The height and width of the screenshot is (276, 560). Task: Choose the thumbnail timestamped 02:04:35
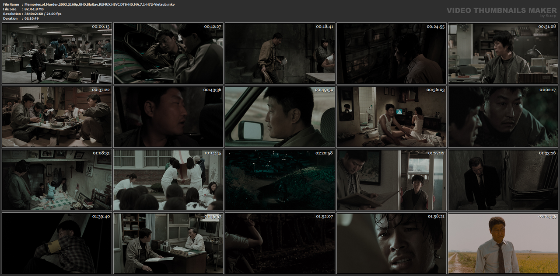coord(503,243)
